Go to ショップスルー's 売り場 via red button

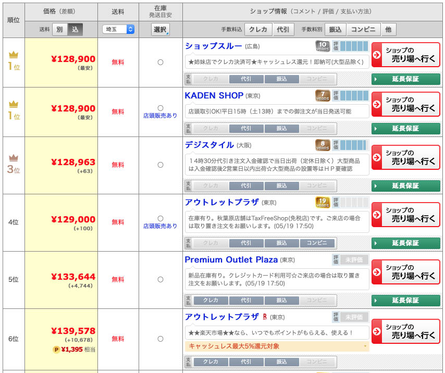pyautogui.click(x=405, y=55)
